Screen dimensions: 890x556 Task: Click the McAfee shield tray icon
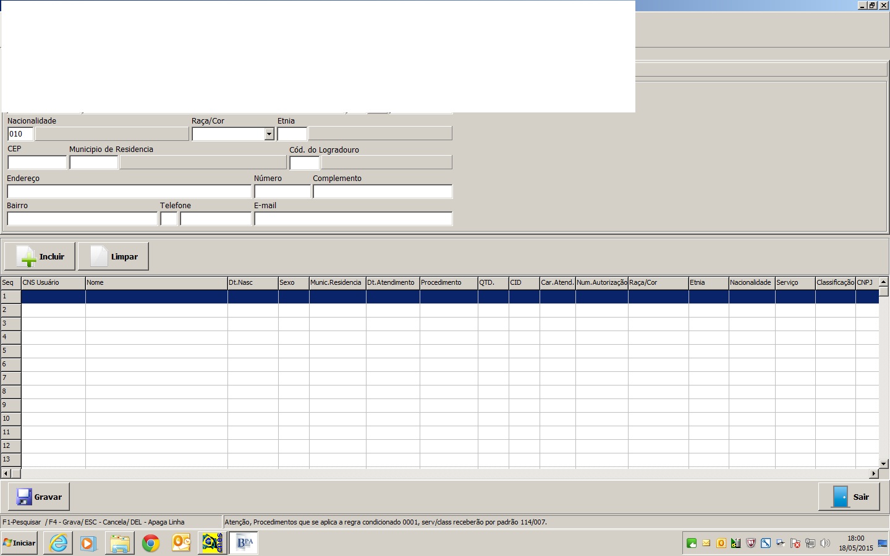pos(751,544)
